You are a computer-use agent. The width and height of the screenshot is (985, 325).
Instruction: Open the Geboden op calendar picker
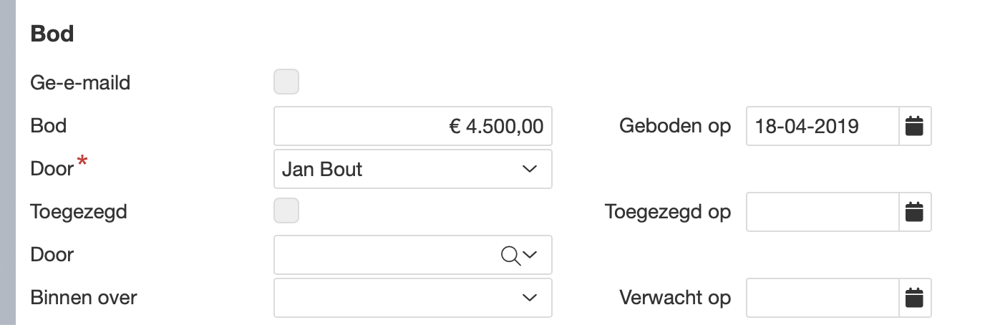914,126
